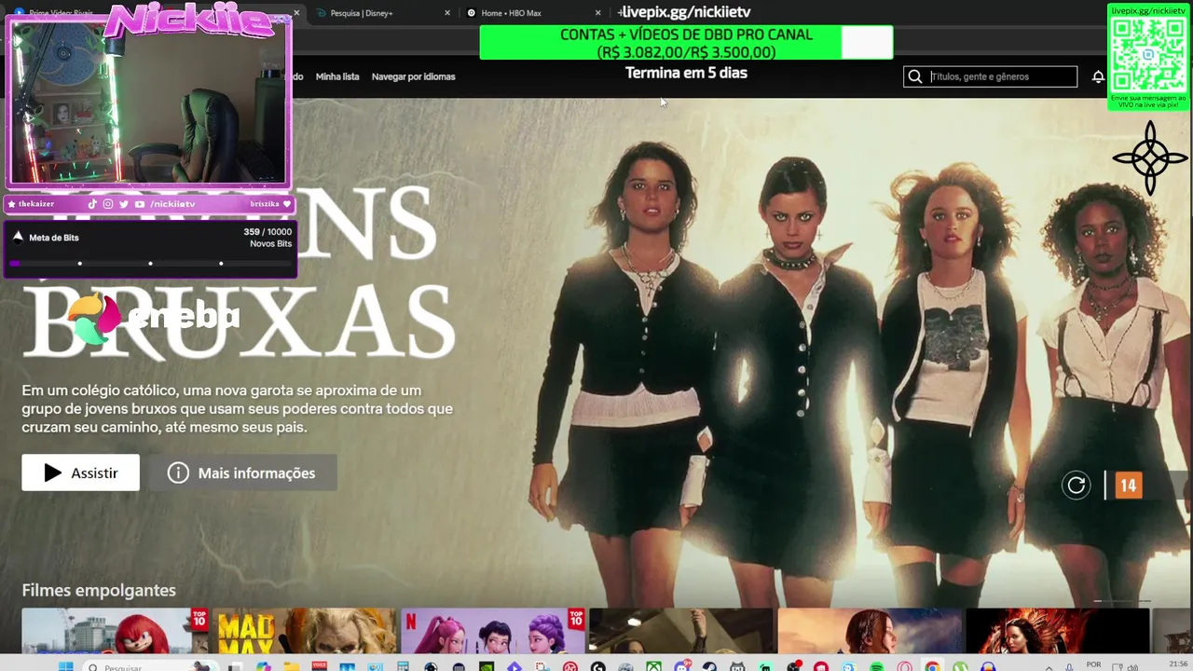
Task: Open Mais informações for Jovens Bruxas
Action: pyautogui.click(x=242, y=472)
